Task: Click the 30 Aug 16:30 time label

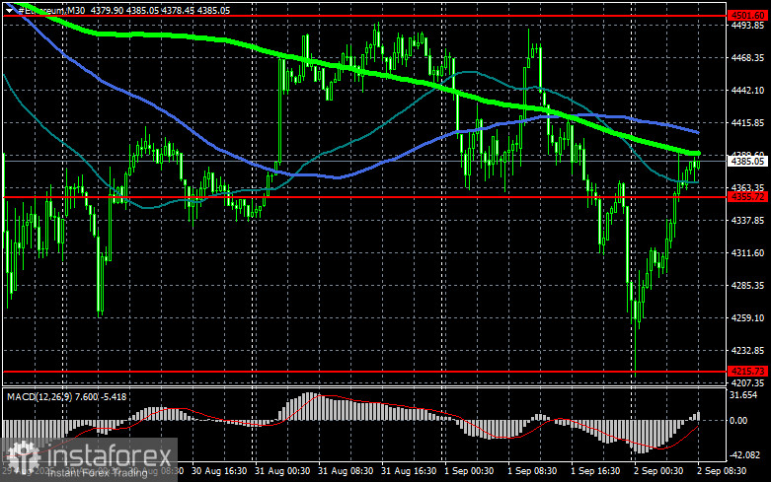Action: coord(219,471)
